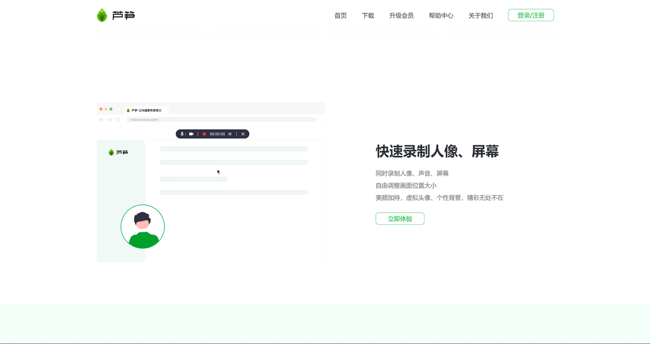Switch to the 帮助中心 navigation item
This screenshot has height=344, width=650.
pos(441,16)
